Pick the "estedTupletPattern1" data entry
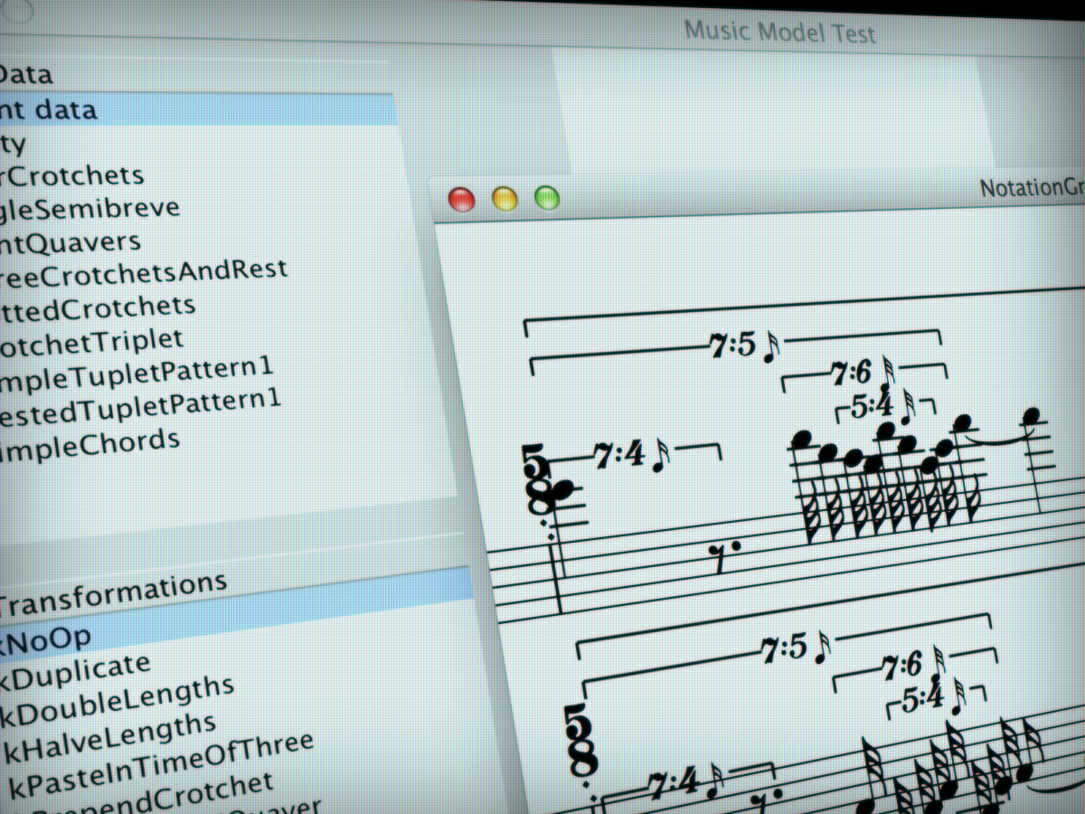This screenshot has height=814, width=1085. pos(141,408)
